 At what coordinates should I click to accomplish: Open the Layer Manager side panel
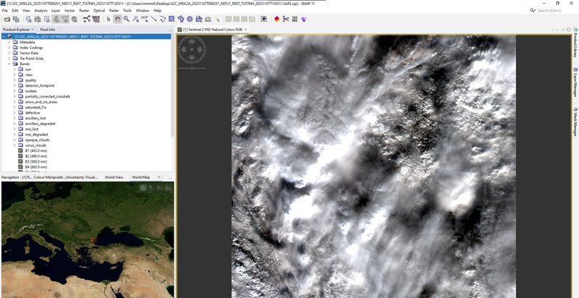tap(575, 82)
